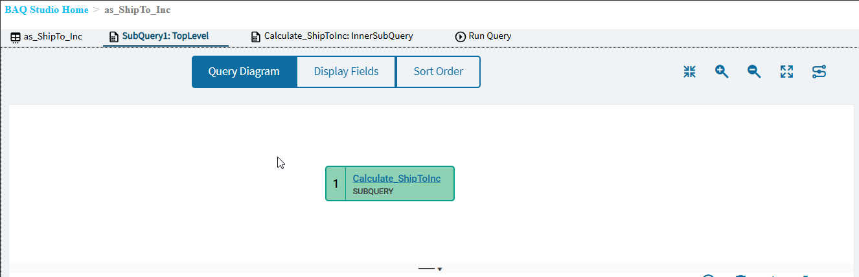859x277 pixels.
Task: Go to BAQ Studio Home breadcrumb
Action: pyautogui.click(x=47, y=10)
